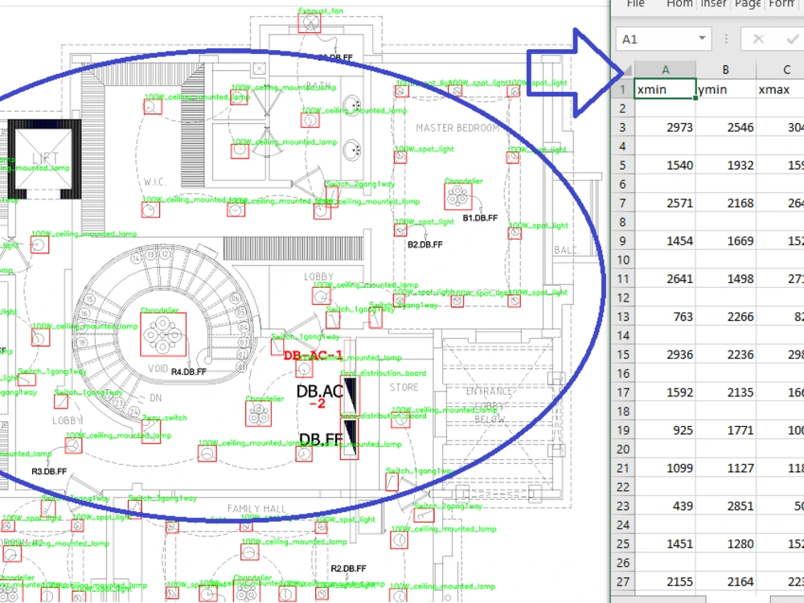The image size is (804, 603).
Task: Select row 10 header
Action: pyautogui.click(x=622, y=260)
